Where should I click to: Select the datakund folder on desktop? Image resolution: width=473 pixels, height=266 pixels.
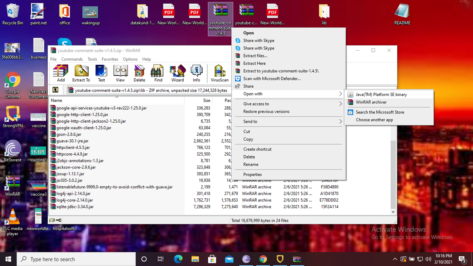pyautogui.click(x=143, y=14)
